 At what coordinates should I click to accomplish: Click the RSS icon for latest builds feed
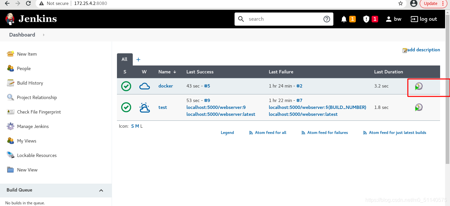point(365,133)
